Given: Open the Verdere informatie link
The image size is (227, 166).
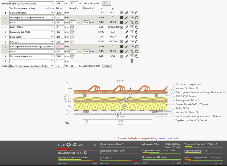Looking at the screenshot, I should click(x=169, y=138).
